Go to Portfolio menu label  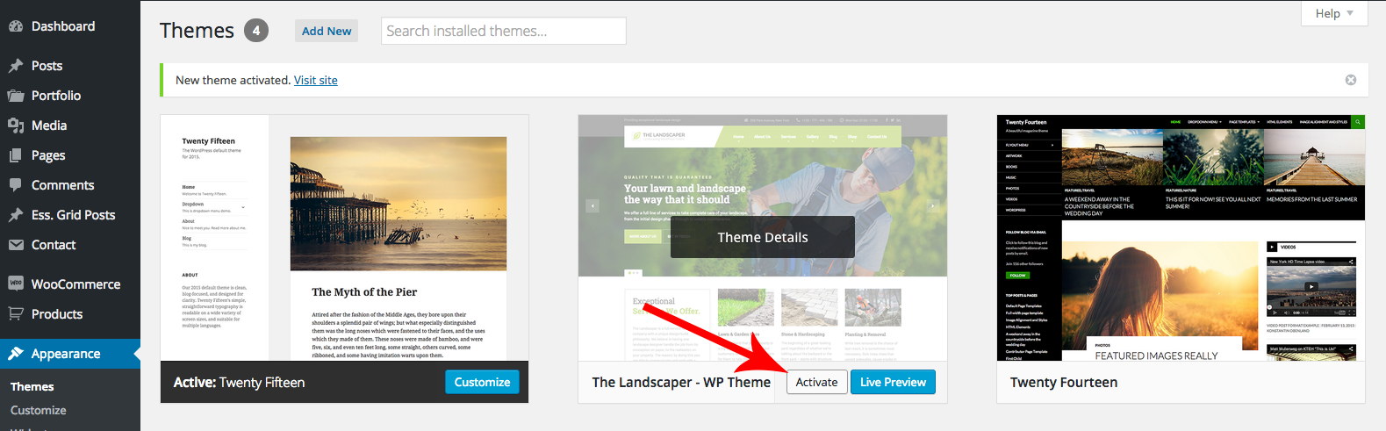point(56,96)
